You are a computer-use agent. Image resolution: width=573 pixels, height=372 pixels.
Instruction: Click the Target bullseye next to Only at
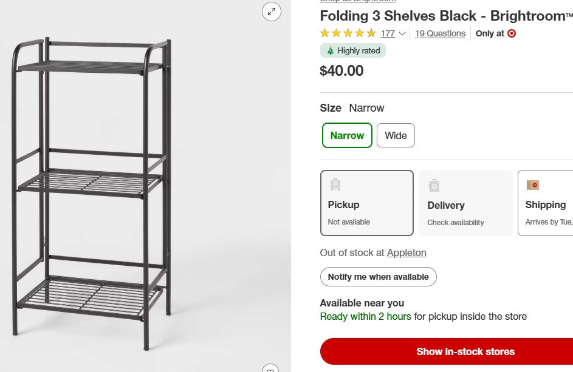(x=512, y=33)
